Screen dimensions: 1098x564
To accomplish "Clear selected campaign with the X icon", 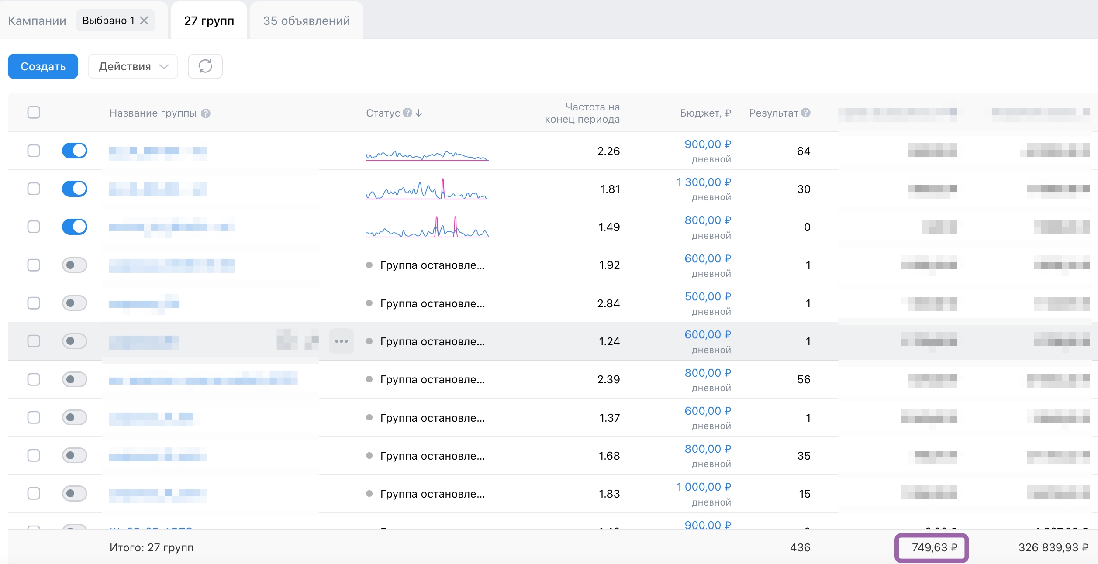I will (x=144, y=21).
